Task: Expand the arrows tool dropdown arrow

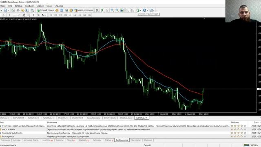Action: (x=46, y=15)
